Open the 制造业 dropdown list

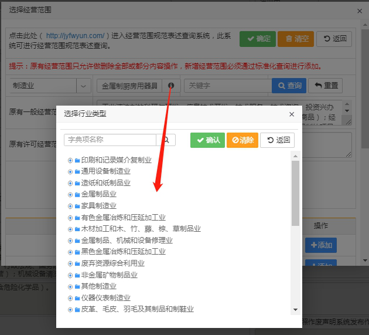pos(83,86)
